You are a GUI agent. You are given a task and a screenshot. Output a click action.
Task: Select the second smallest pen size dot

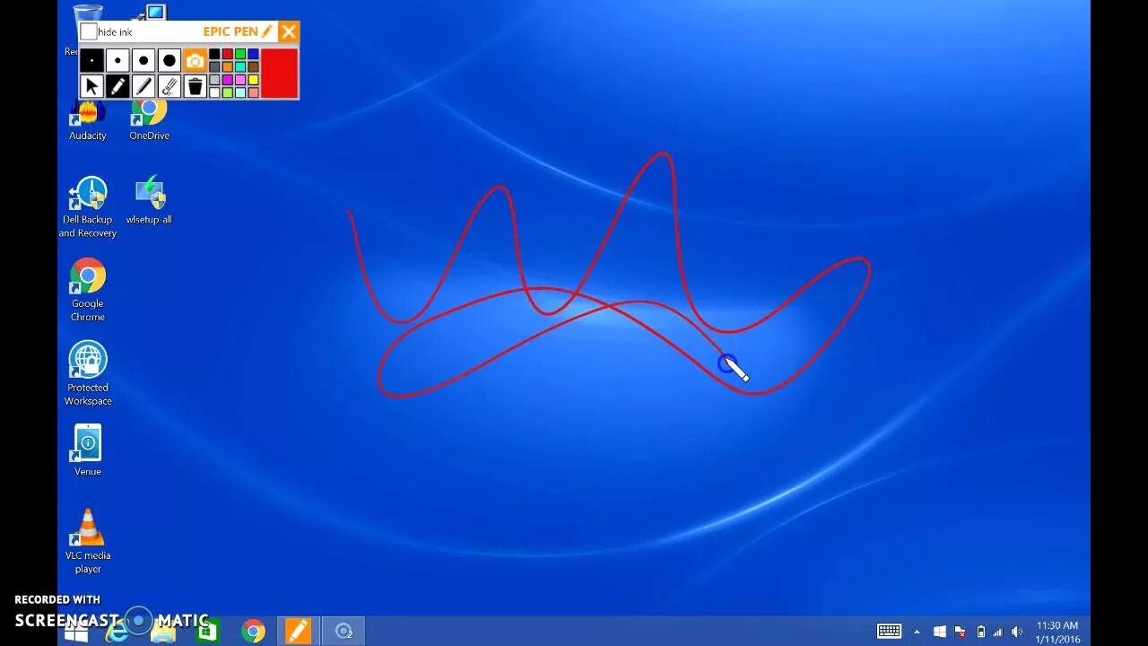[x=117, y=60]
